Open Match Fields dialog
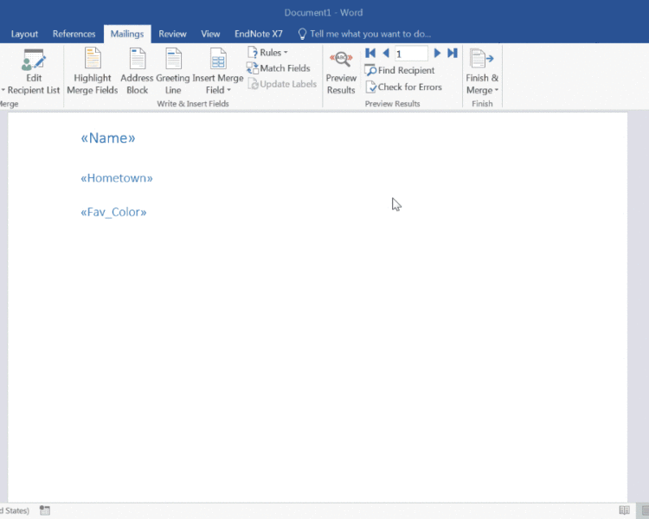The image size is (649, 519). [x=278, y=68]
